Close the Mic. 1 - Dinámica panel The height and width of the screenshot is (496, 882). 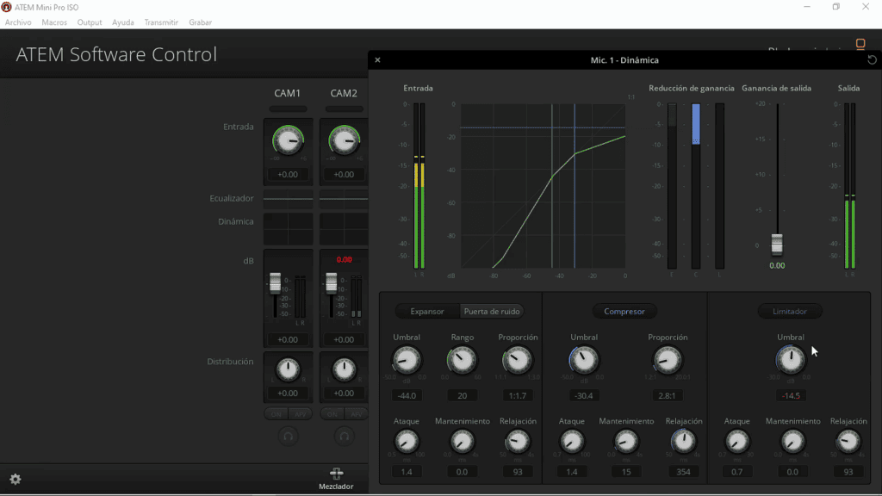[x=377, y=60]
